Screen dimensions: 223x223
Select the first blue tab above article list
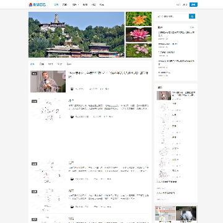32,64
